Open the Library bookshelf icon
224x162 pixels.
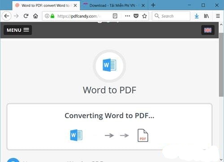click(207, 16)
